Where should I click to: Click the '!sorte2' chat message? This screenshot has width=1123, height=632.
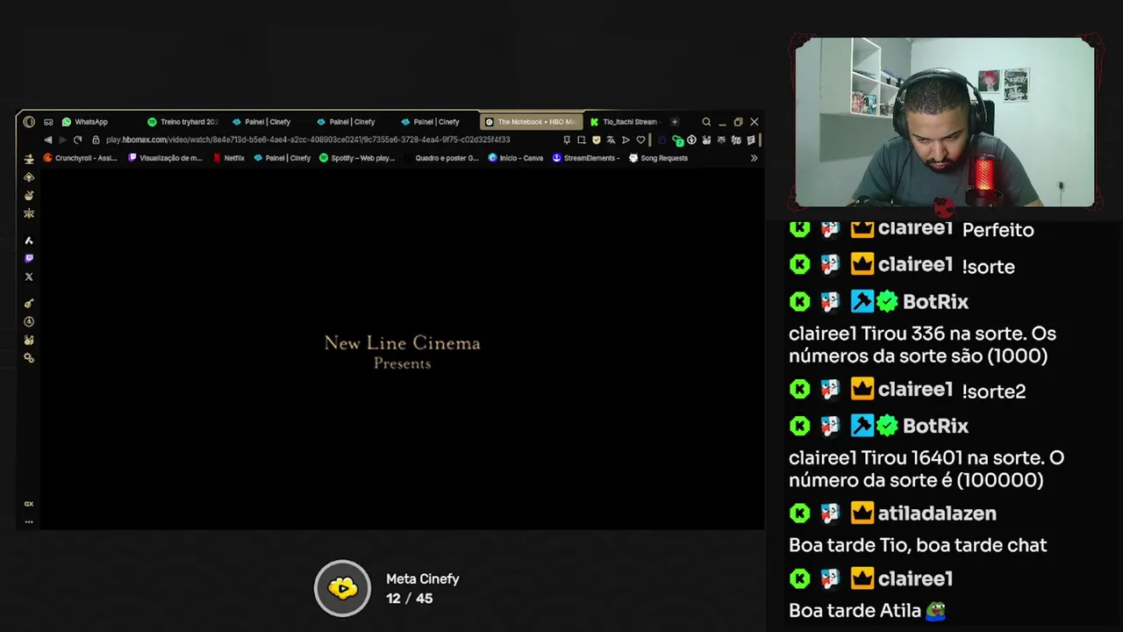[x=994, y=391]
